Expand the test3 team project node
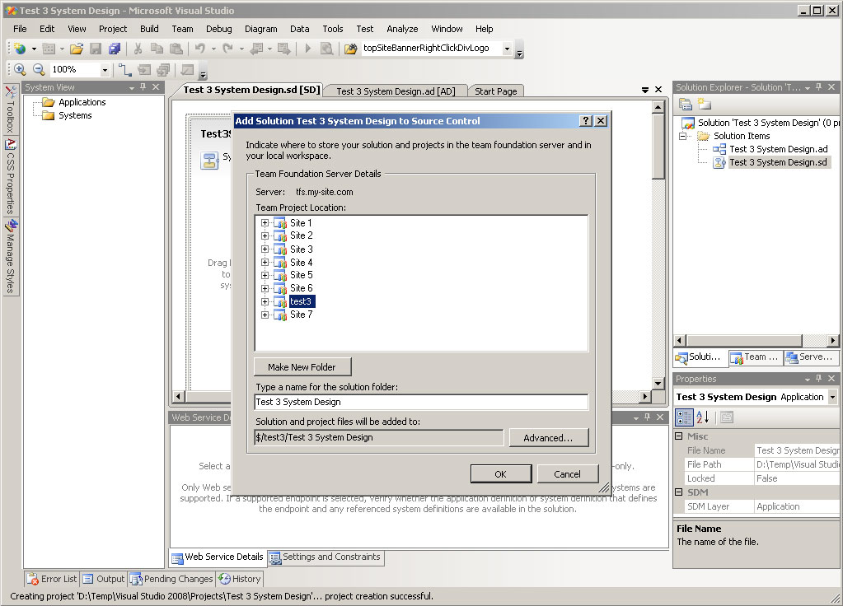 tap(265, 301)
